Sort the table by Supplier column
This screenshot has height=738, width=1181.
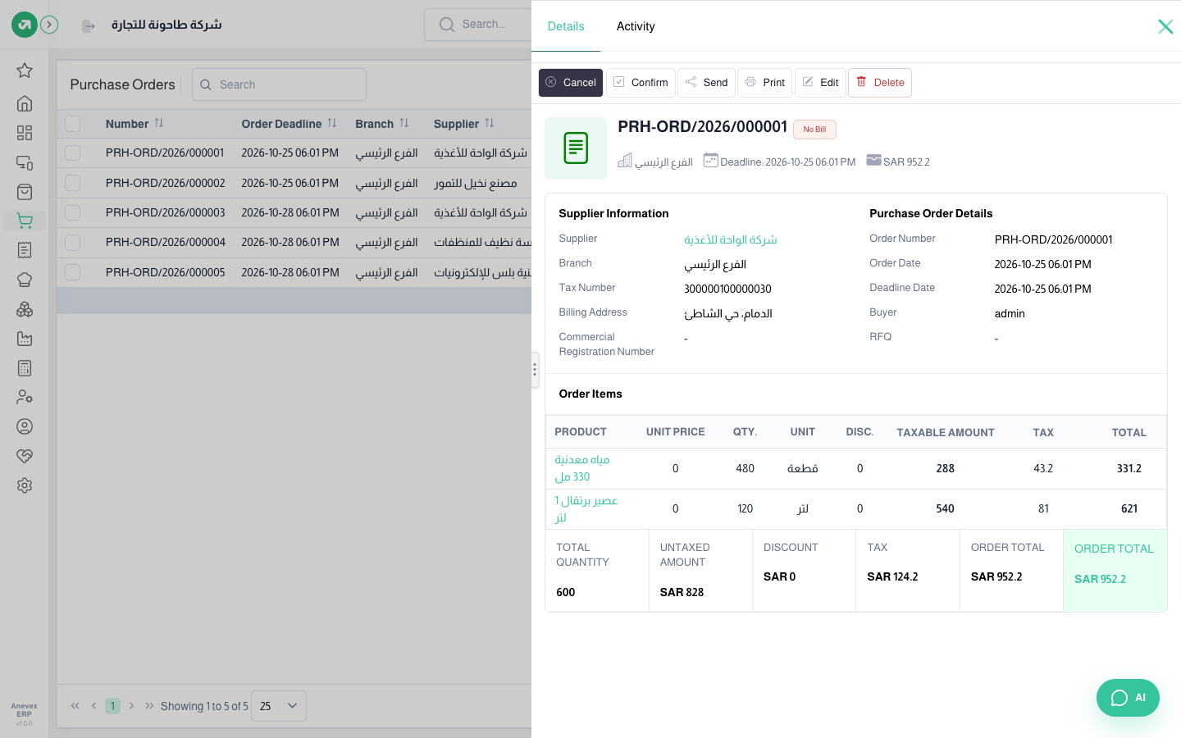click(490, 124)
